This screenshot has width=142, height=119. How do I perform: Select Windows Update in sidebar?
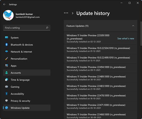[x=27, y=108]
